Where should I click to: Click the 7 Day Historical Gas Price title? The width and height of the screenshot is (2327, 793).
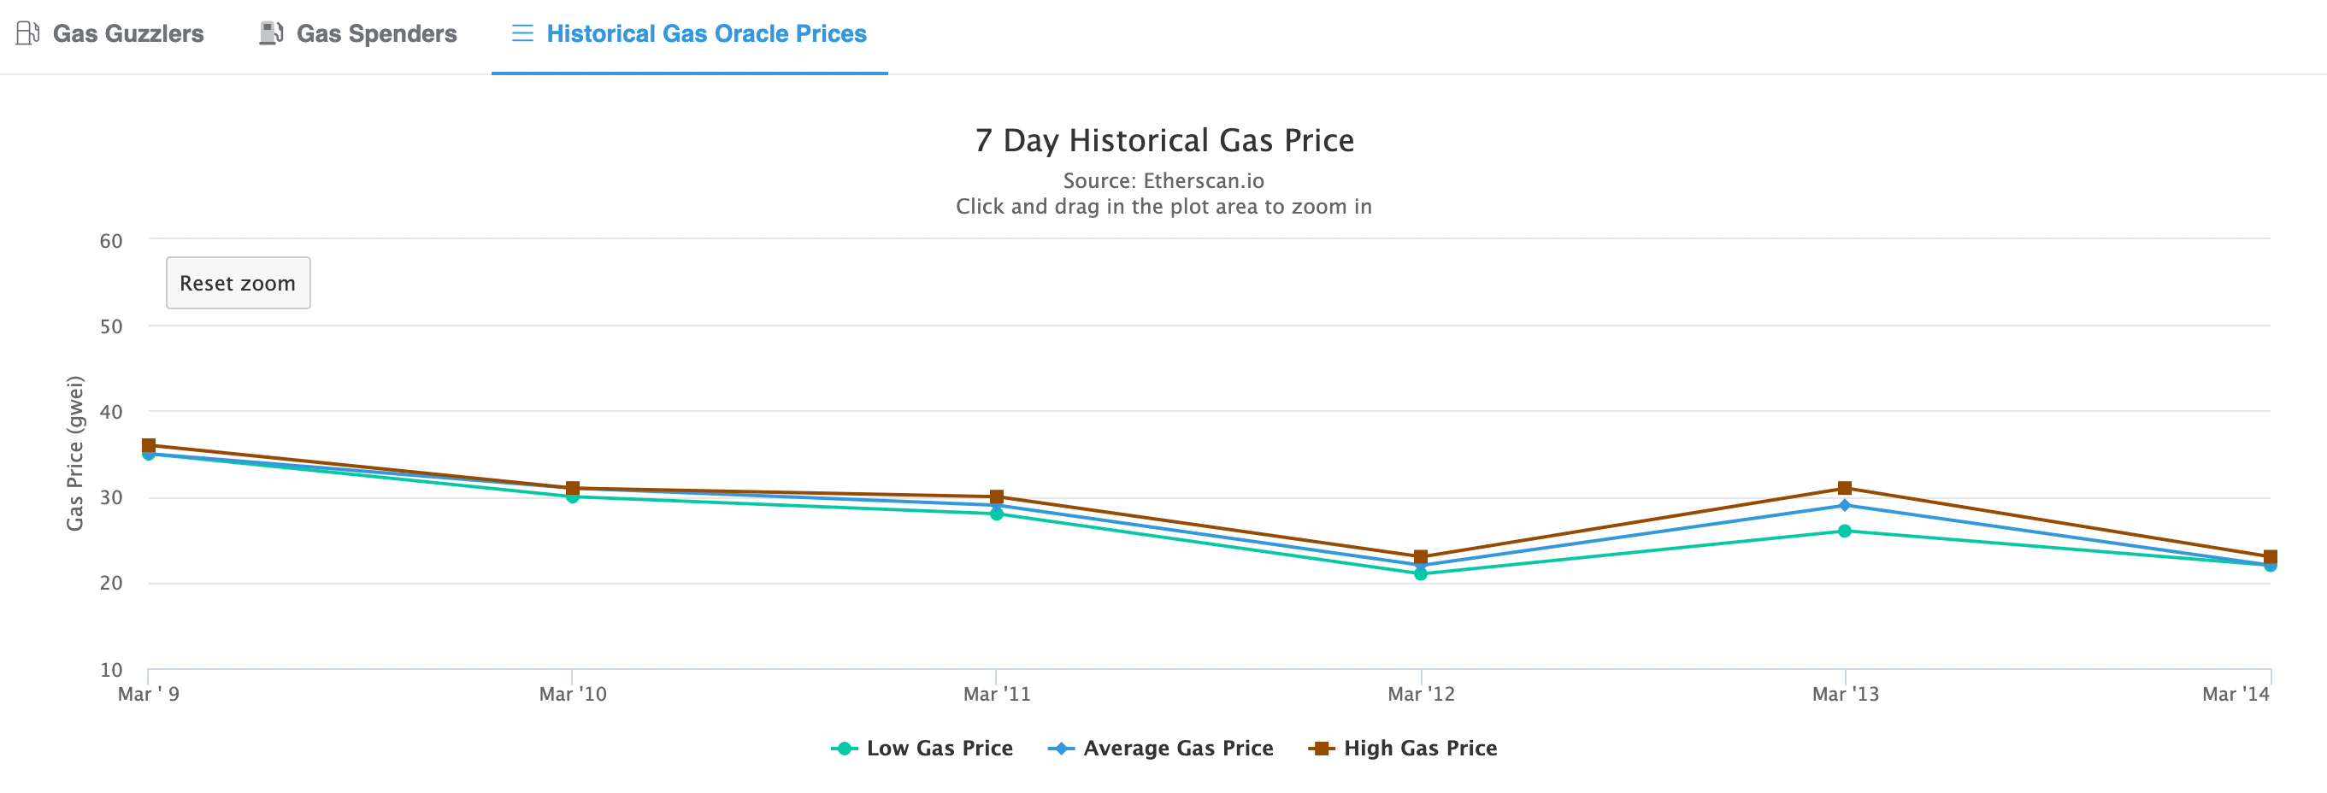(1163, 140)
